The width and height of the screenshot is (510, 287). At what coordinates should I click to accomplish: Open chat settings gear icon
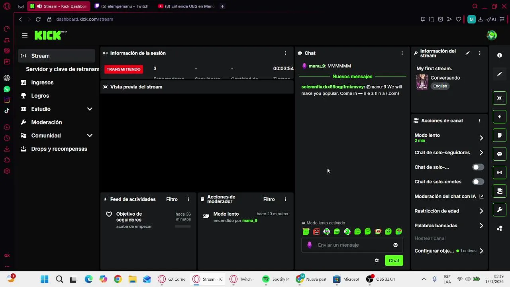(377, 261)
